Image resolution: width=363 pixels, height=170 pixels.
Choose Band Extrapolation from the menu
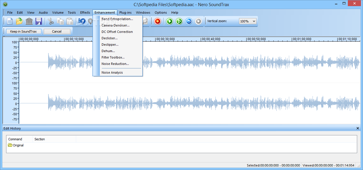click(x=118, y=19)
